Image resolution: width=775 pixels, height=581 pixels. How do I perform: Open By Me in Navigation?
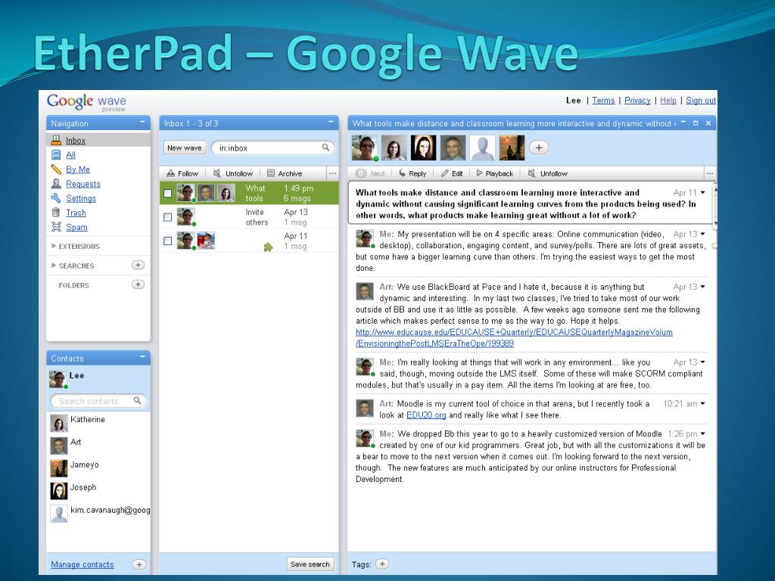click(78, 169)
